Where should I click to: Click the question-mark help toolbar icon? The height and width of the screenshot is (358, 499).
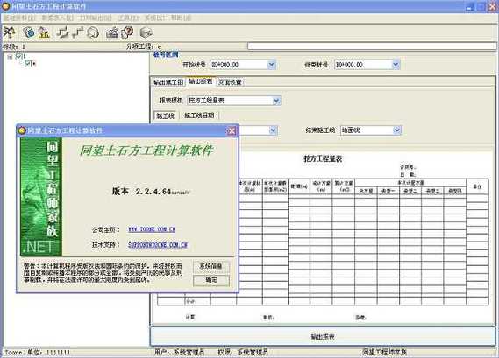128,32
